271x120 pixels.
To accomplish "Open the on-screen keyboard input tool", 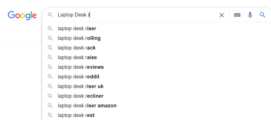I will [x=237, y=15].
